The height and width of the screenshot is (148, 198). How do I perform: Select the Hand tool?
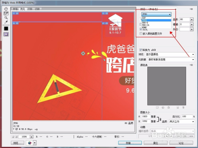pyautogui.click(x=6, y=9)
